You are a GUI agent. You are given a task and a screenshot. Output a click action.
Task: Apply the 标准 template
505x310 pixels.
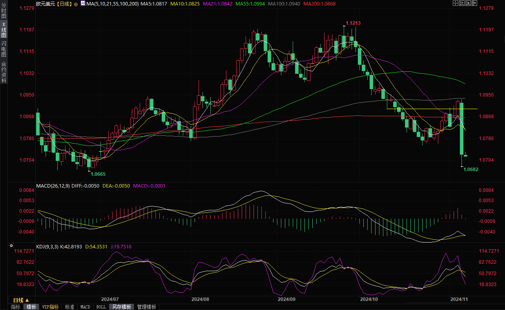pos(69,307)
